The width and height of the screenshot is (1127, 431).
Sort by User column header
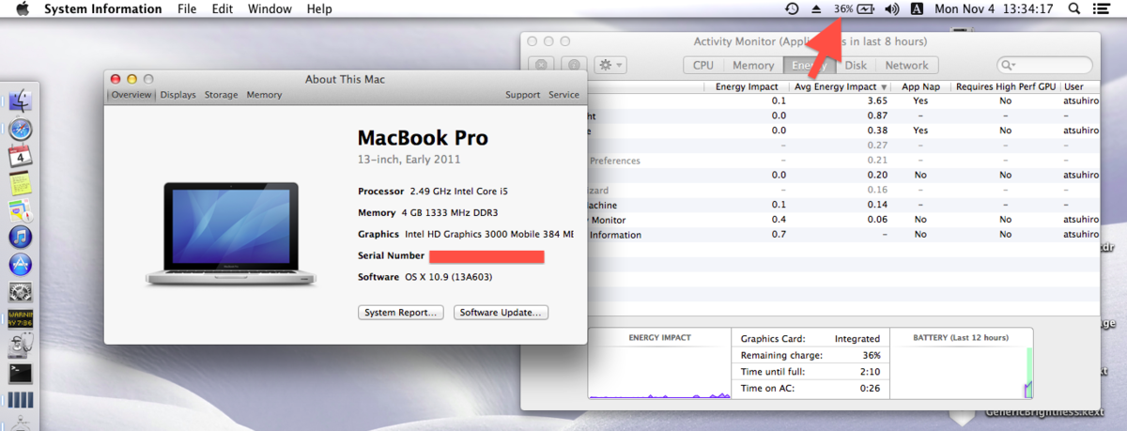1079,86
